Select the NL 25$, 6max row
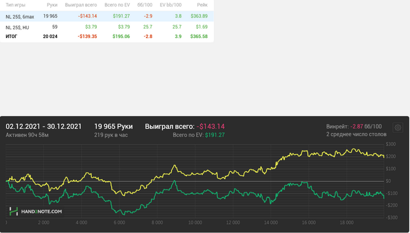This screenshot has height=233, width=410. click(107, 16)
